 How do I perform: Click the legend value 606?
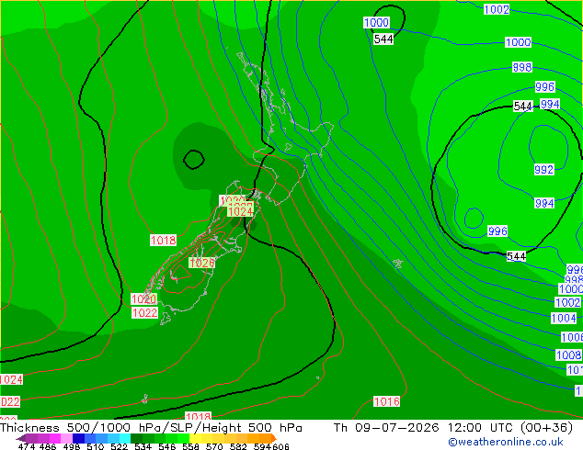280,446
